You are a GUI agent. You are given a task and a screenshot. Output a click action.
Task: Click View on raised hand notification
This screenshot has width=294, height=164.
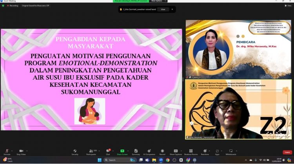pos(163,9)
